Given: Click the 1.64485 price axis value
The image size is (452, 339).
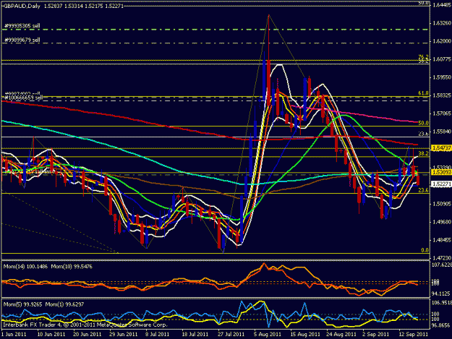Looking at the screenshot, I should 441,5.
